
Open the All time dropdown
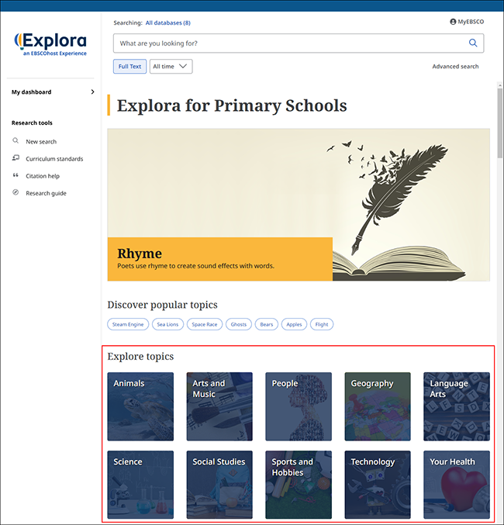pyautogui.click(x=171, y=66)
